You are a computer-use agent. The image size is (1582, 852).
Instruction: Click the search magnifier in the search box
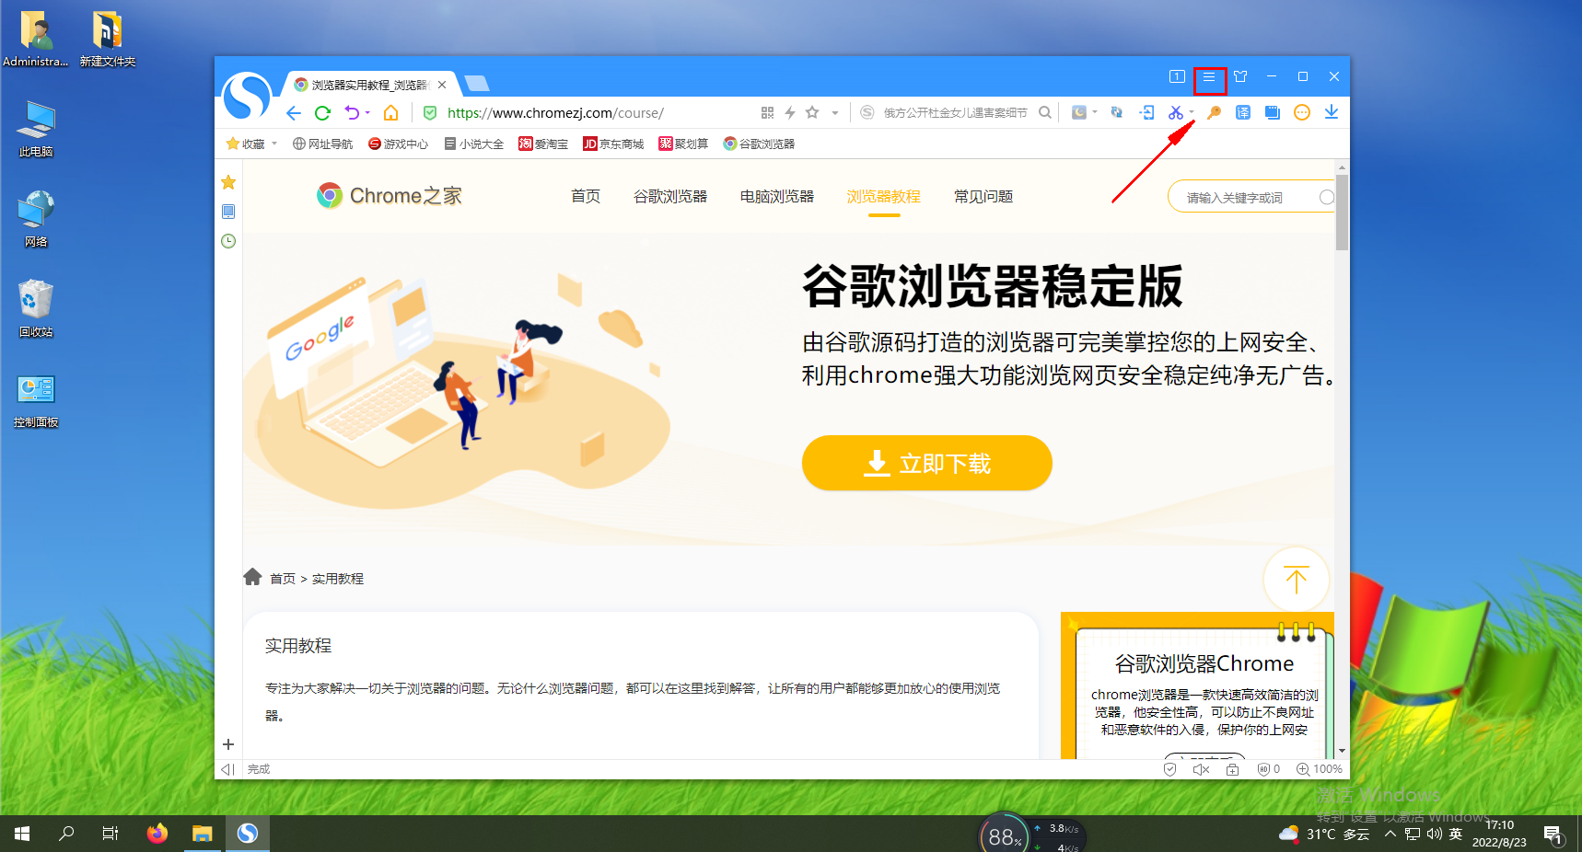pyautogui.click(x=1045, y=113)
